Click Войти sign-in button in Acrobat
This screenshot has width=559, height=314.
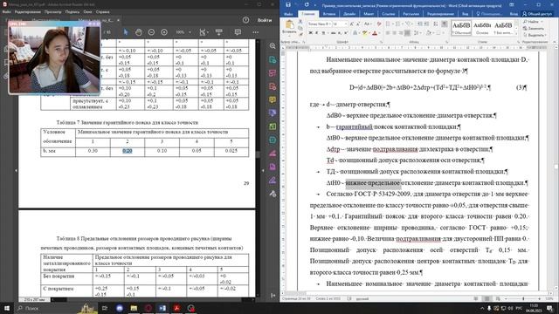tap(265, 20)
